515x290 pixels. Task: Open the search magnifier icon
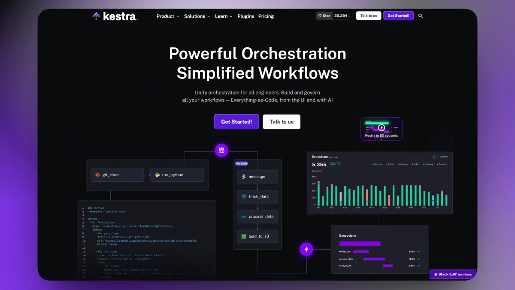421,16
